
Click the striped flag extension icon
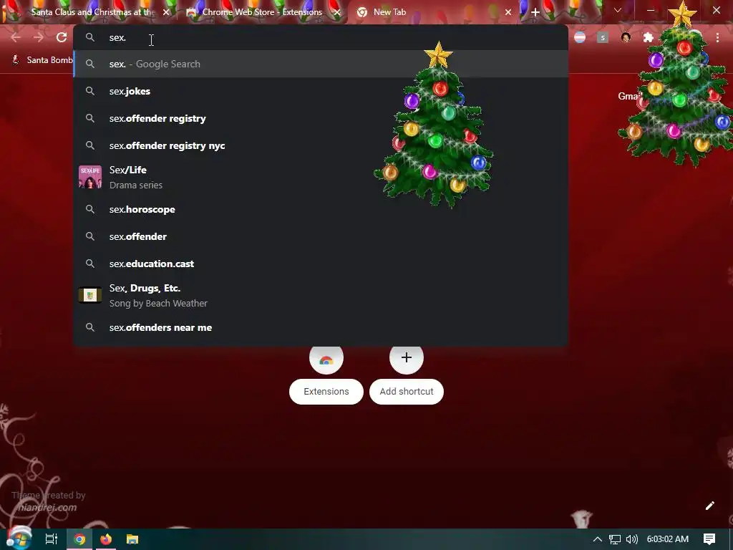coord(580,37)
